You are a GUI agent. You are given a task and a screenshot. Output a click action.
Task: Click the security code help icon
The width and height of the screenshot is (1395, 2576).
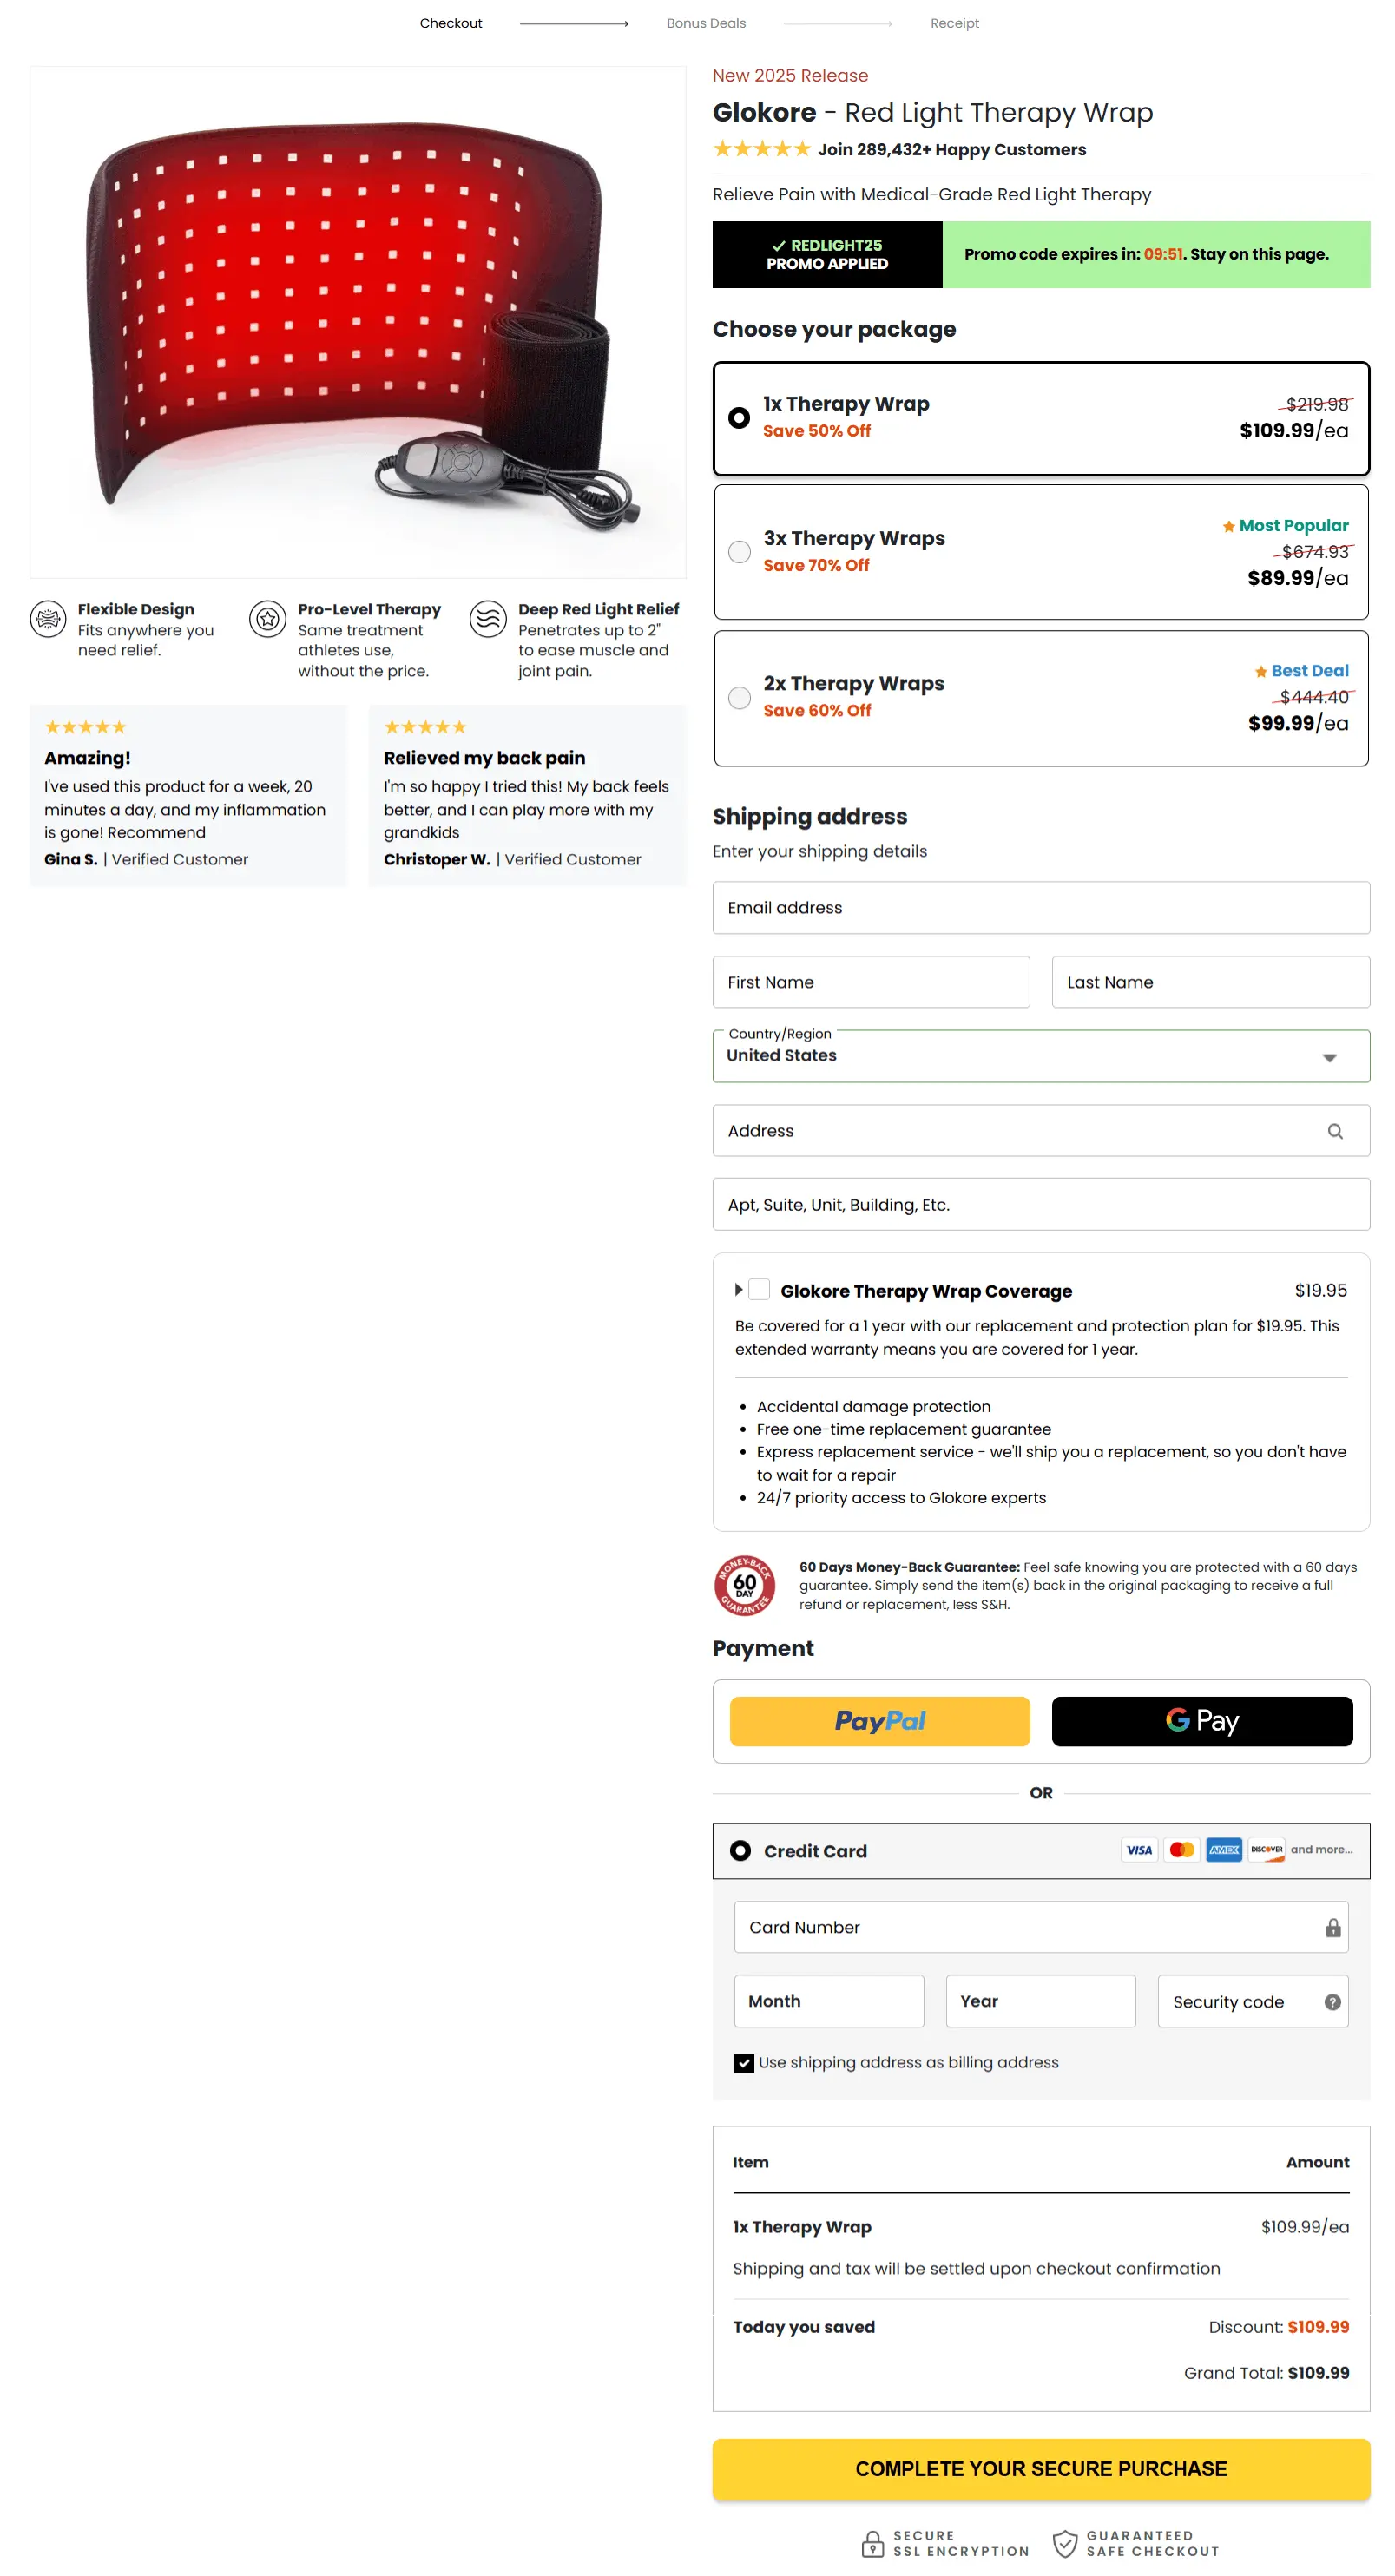(1332, 2001)
